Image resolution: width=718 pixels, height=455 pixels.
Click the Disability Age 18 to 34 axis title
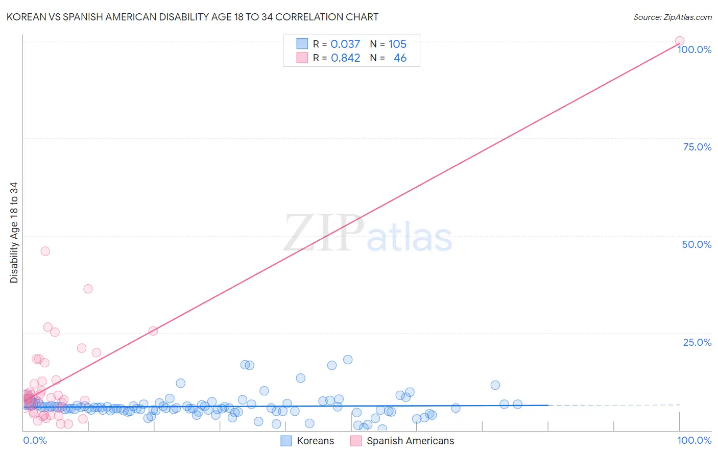(14, 233)
